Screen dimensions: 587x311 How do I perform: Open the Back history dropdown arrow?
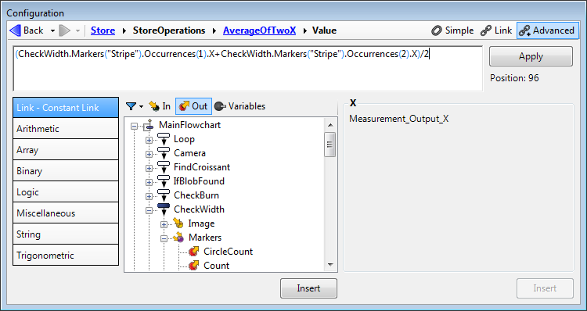(52, 30)
